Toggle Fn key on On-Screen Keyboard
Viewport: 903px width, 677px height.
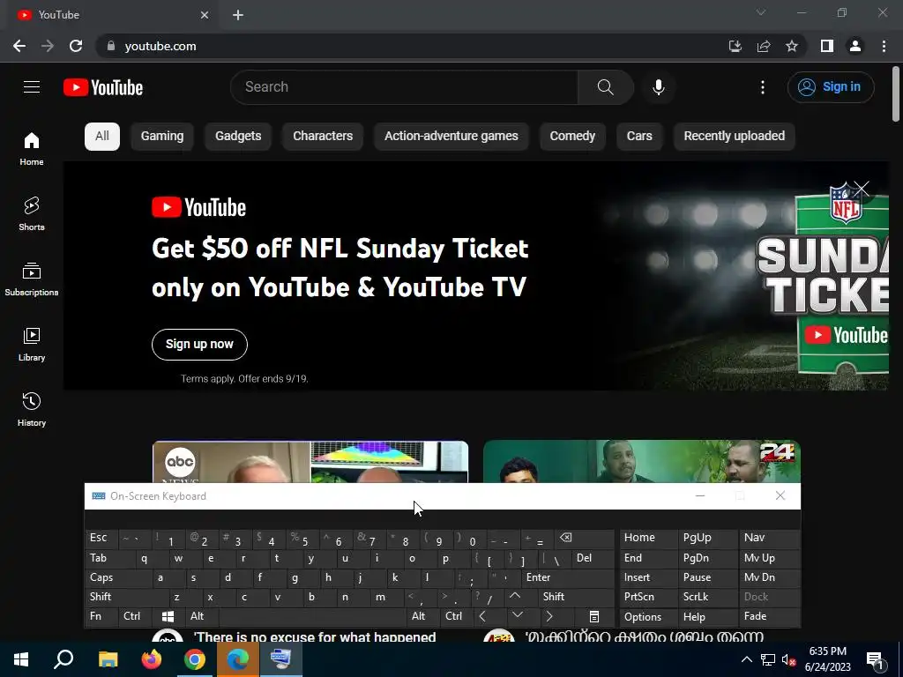(101, 616)
